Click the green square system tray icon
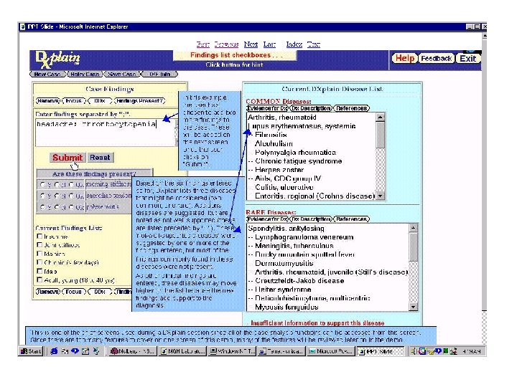 (x=445, y=351)
